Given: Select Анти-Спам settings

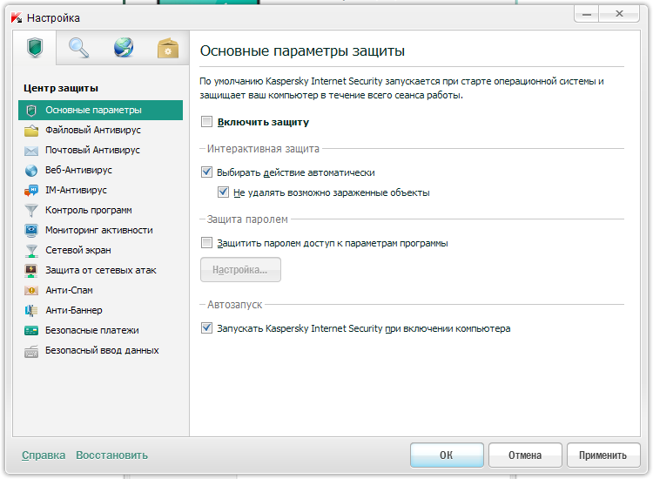Looking at the screenshot, I should (x=100, y=290).
